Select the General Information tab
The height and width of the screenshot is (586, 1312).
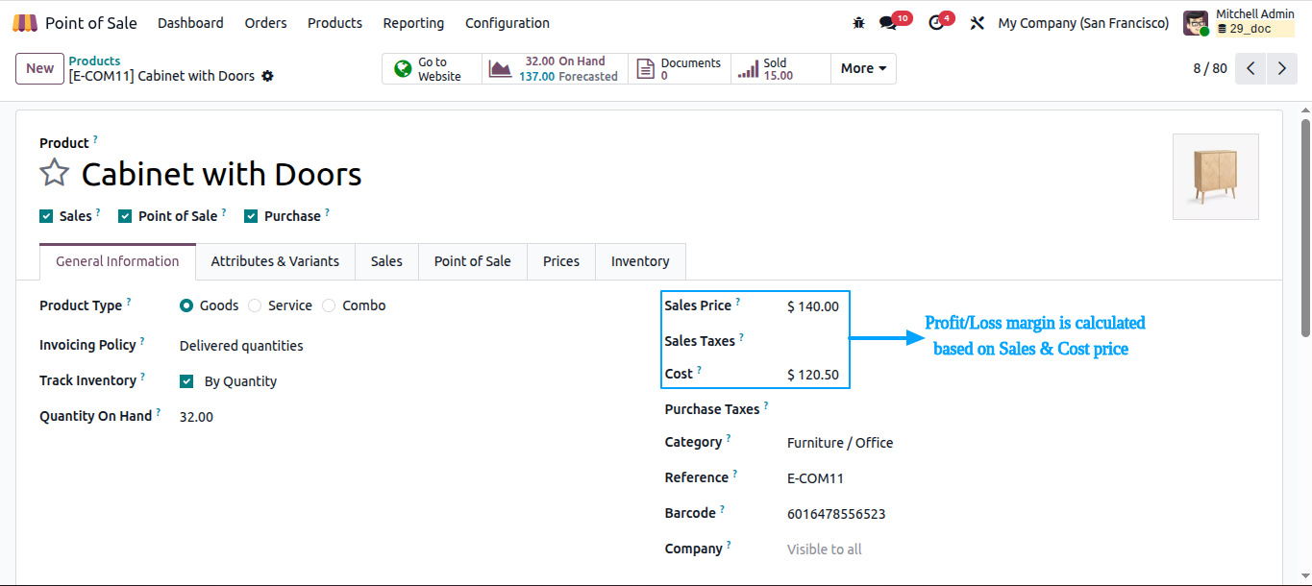(117, 261)
